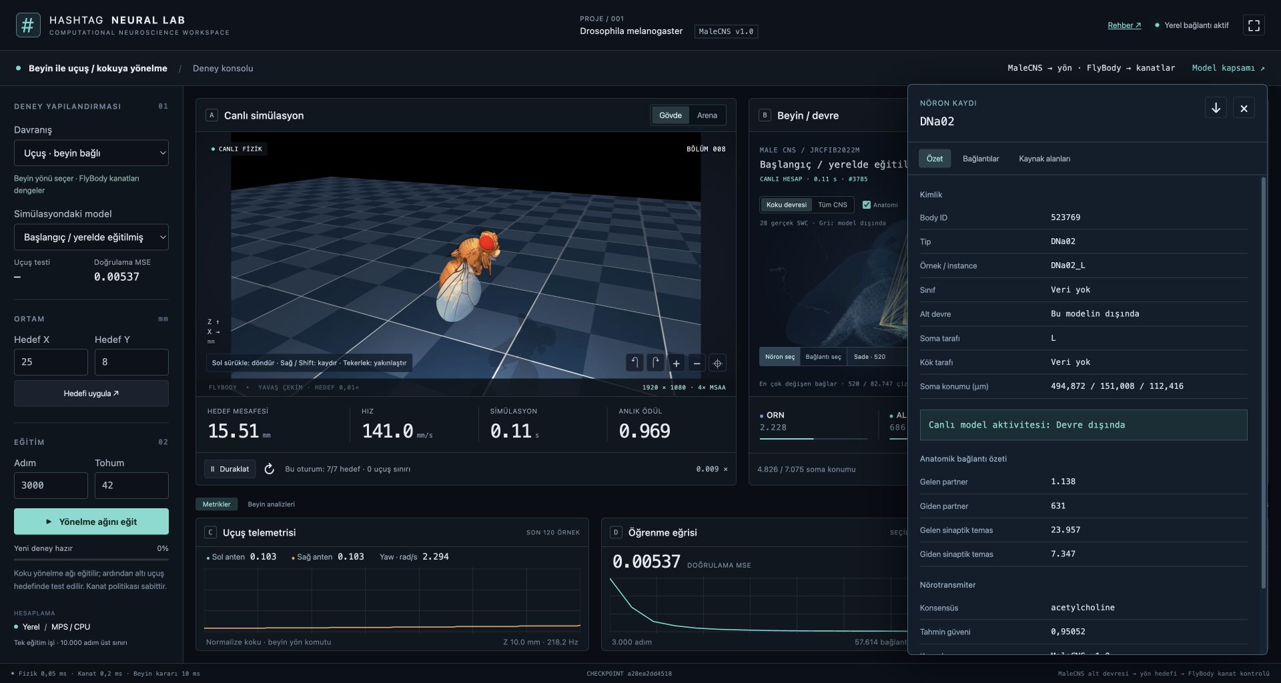Click the Doğrulama MSE value in sidebar
Viewport: 1281px width, 683px height.
117,277
